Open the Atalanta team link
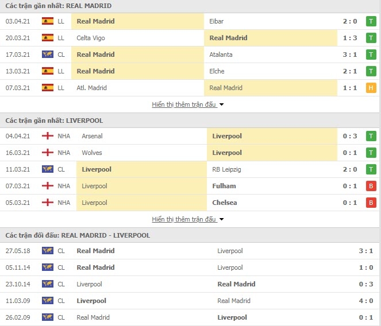The height and width of the screenshot is (326, 381). point(221,55)
